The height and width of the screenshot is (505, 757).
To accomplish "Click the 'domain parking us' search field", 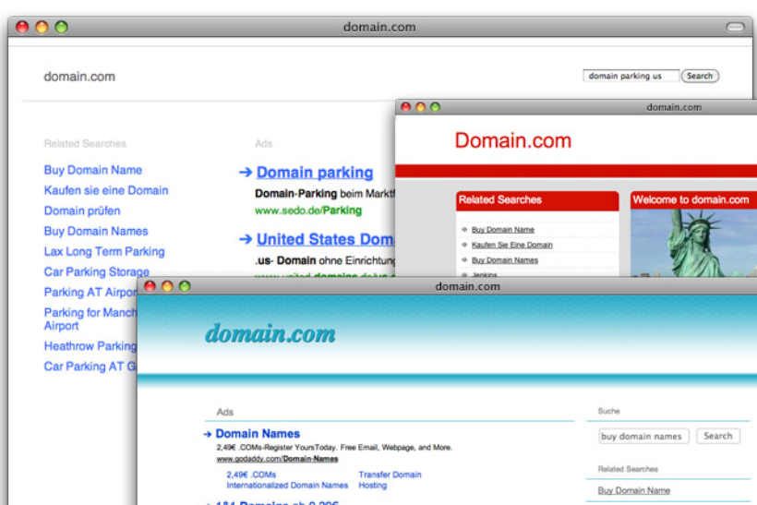I will (631, 76).
